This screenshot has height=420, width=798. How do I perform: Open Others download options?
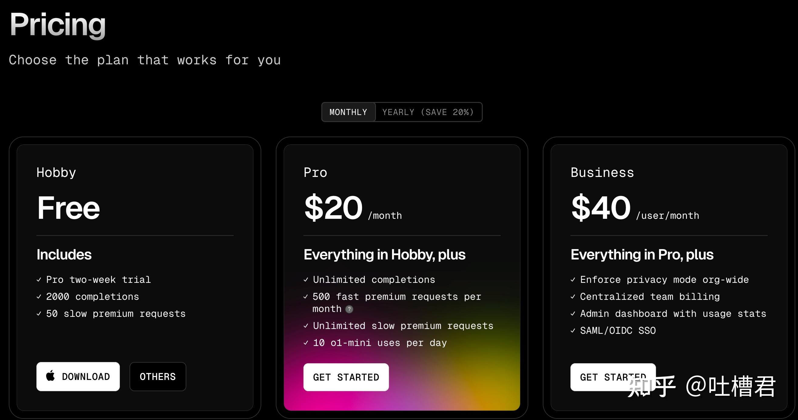(x=158, y=377)
